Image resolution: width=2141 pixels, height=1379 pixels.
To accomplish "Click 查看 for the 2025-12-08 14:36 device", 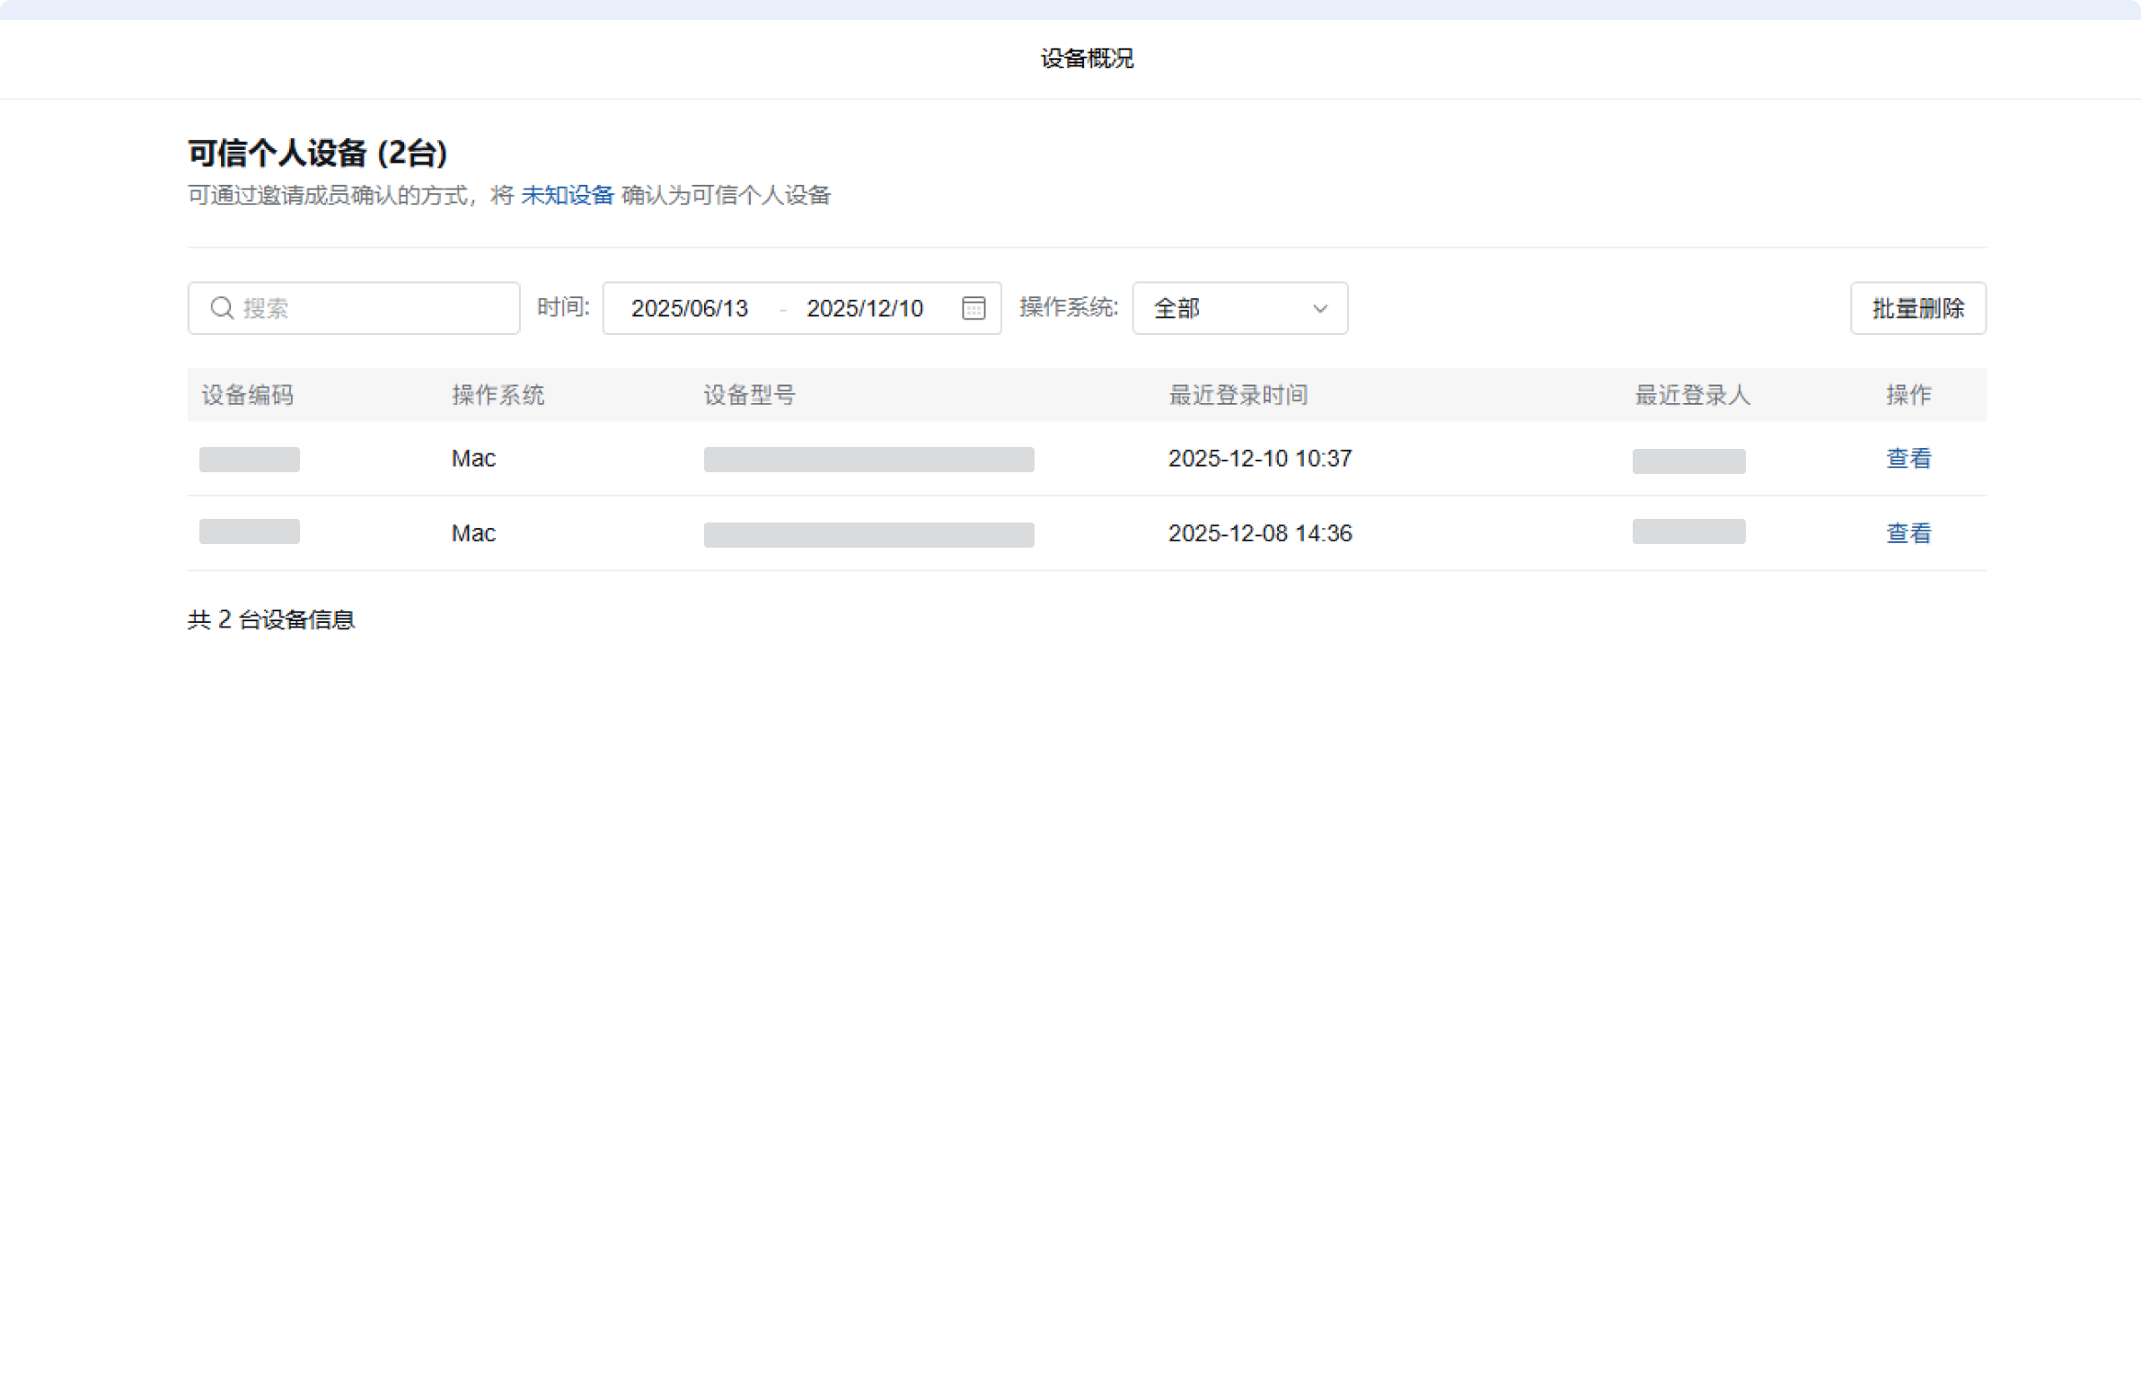I will [1908, 533].
